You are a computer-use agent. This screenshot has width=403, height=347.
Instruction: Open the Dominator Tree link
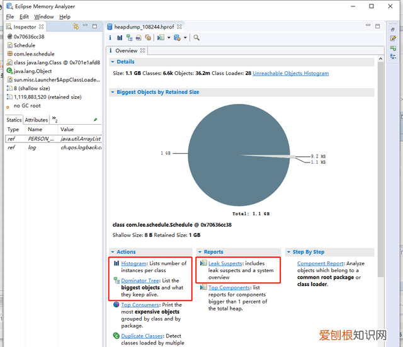(x=140, y=280)
